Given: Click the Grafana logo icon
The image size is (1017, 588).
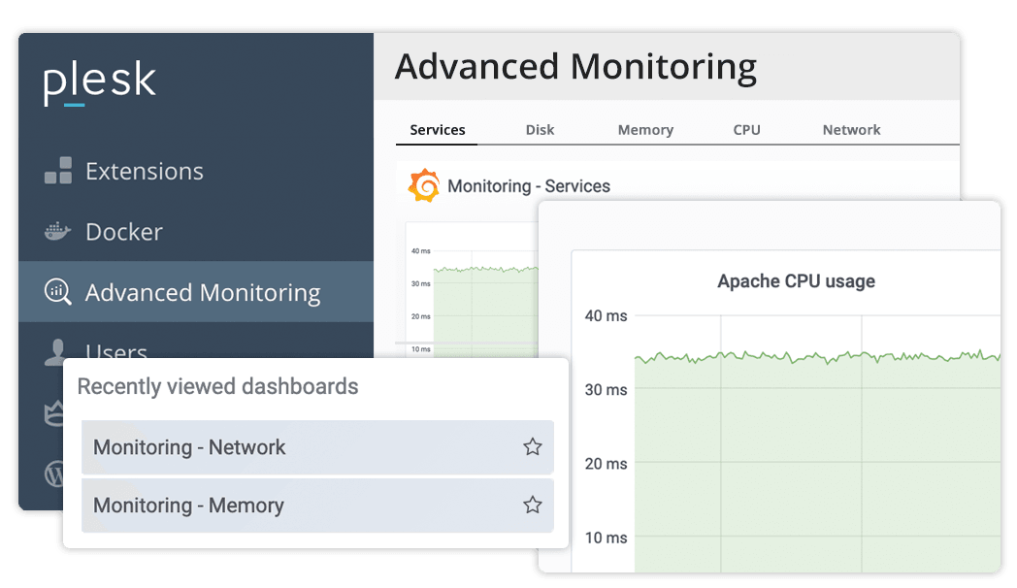Looking at the screenshot, I should pyautogui.click(x=424, y=185).
